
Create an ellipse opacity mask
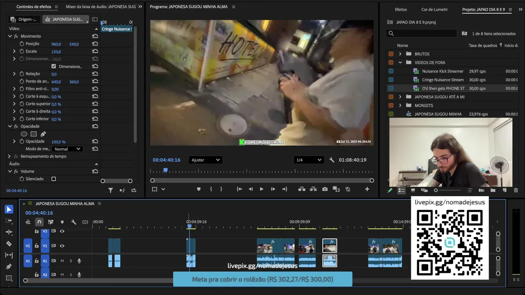click(24, 134)
